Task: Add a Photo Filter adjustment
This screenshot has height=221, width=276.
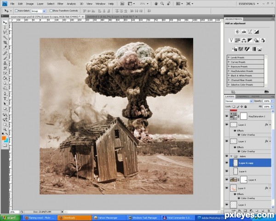Action: [256, 41]
